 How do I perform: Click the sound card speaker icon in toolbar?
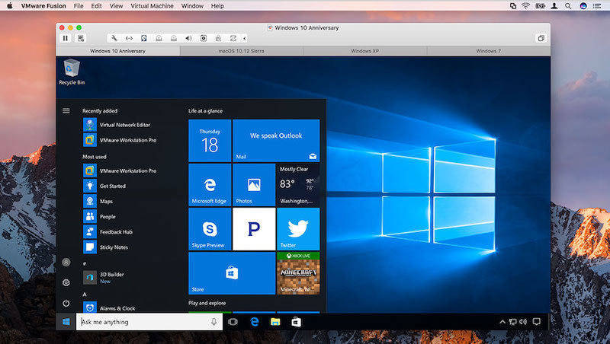(188, 38)
